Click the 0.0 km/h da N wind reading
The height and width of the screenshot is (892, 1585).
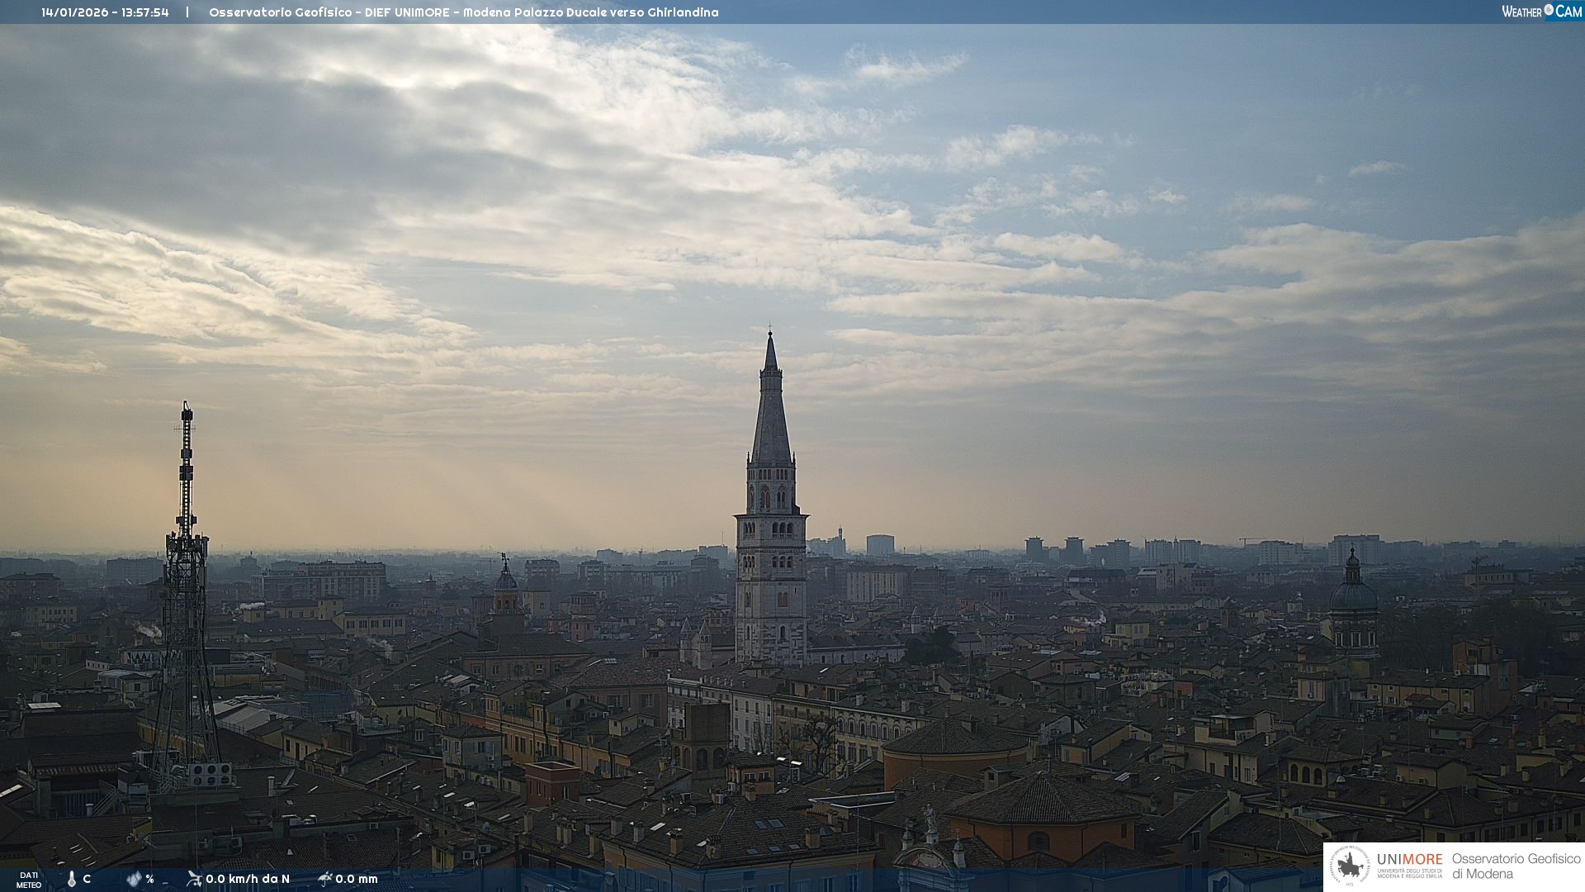(248, 879)
